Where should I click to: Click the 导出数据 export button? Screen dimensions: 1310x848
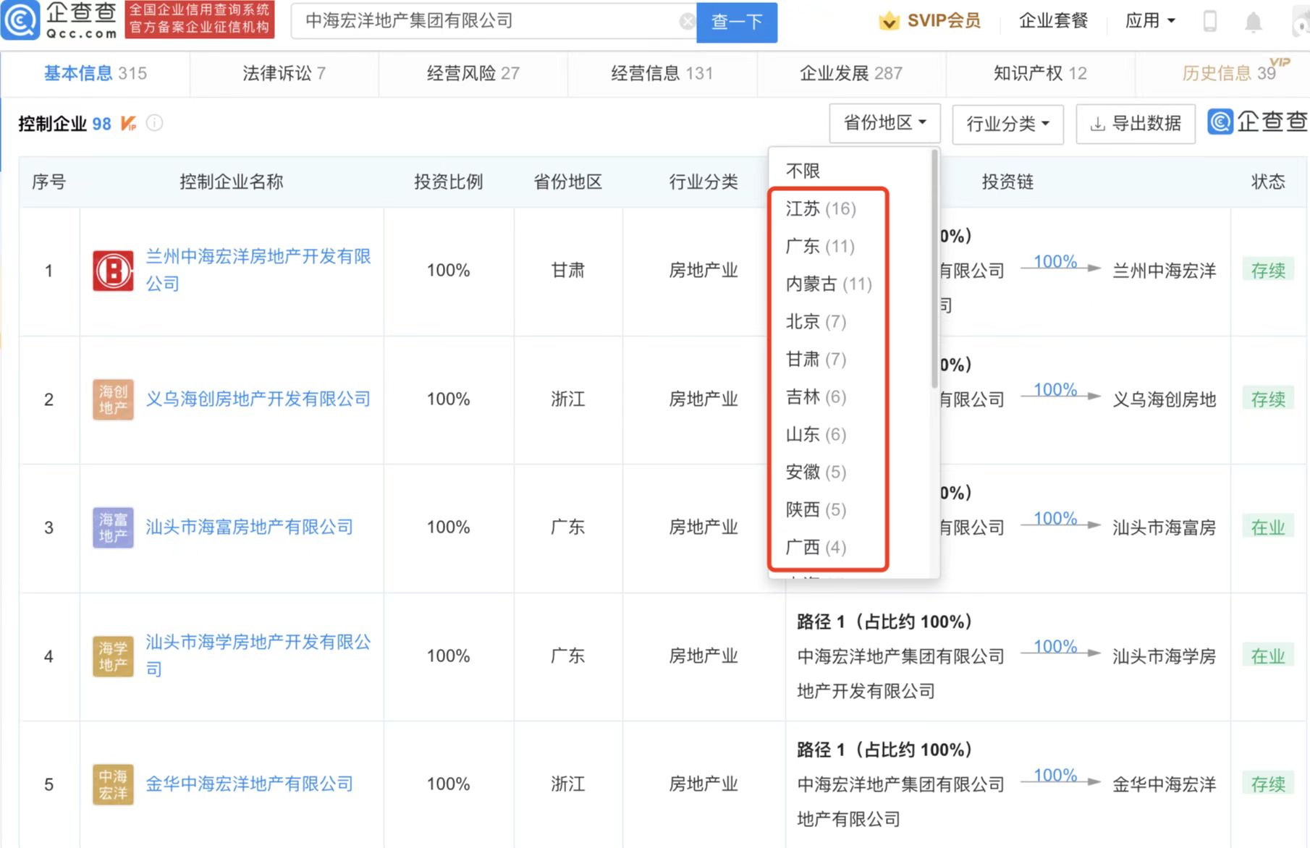click(x=1136, y=124)
